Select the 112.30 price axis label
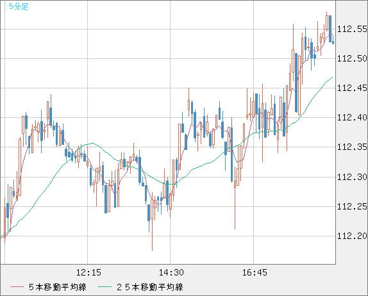Image resolution: width=368 pixels, height=296 pixels. 352,177
